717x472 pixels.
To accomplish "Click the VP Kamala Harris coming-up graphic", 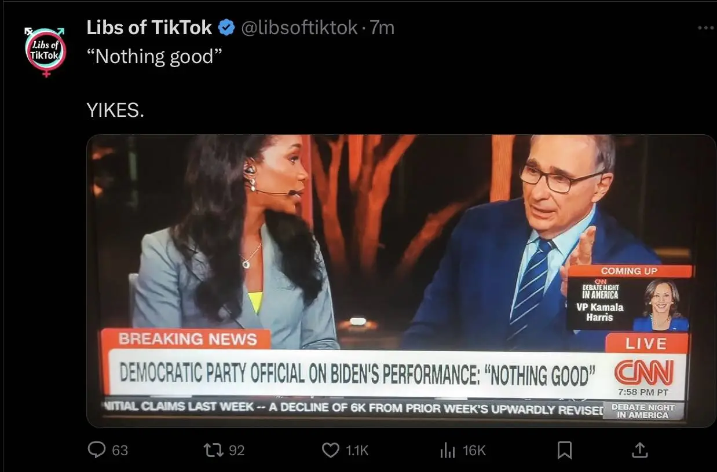I will tap(629, 298).
